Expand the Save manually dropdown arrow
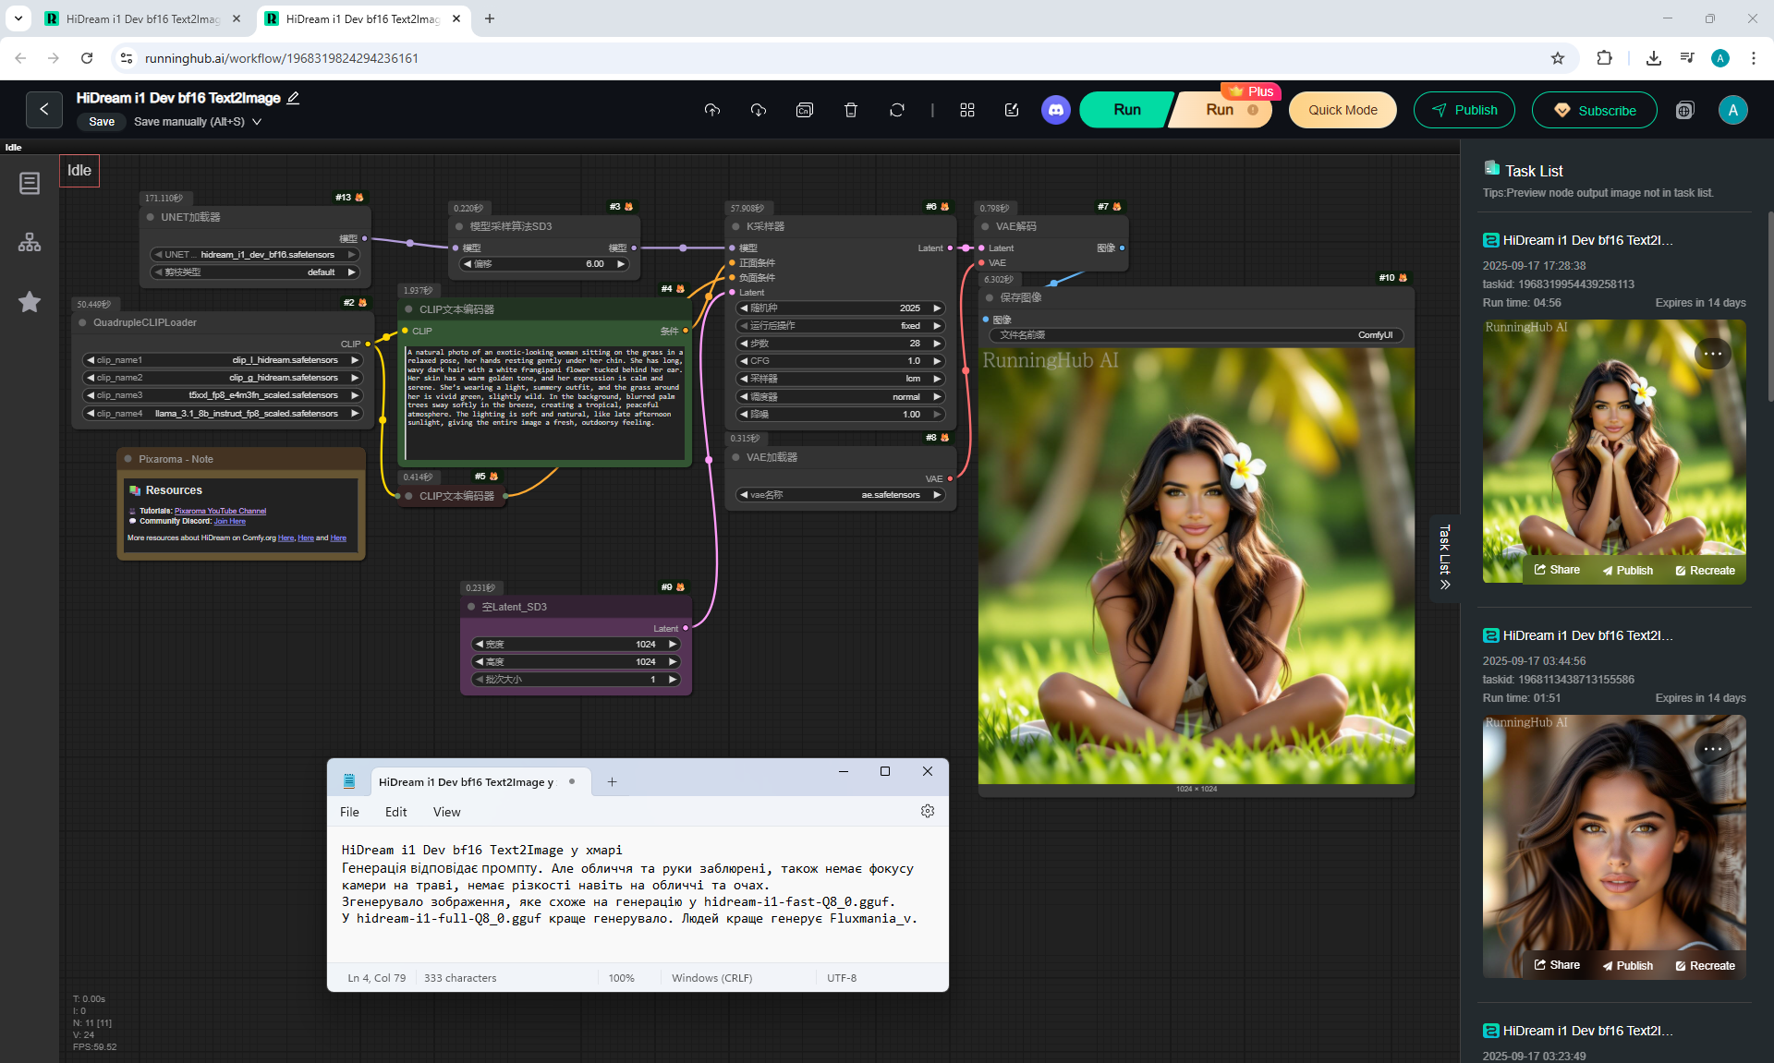1774x1063 pixels. pos(257,122)
